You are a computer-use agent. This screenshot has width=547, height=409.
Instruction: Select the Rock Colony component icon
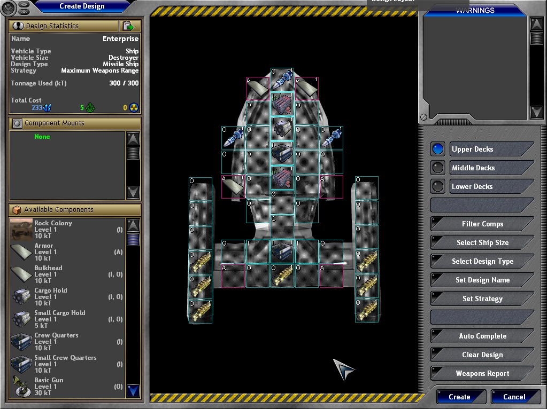click(x=21, y=230)
